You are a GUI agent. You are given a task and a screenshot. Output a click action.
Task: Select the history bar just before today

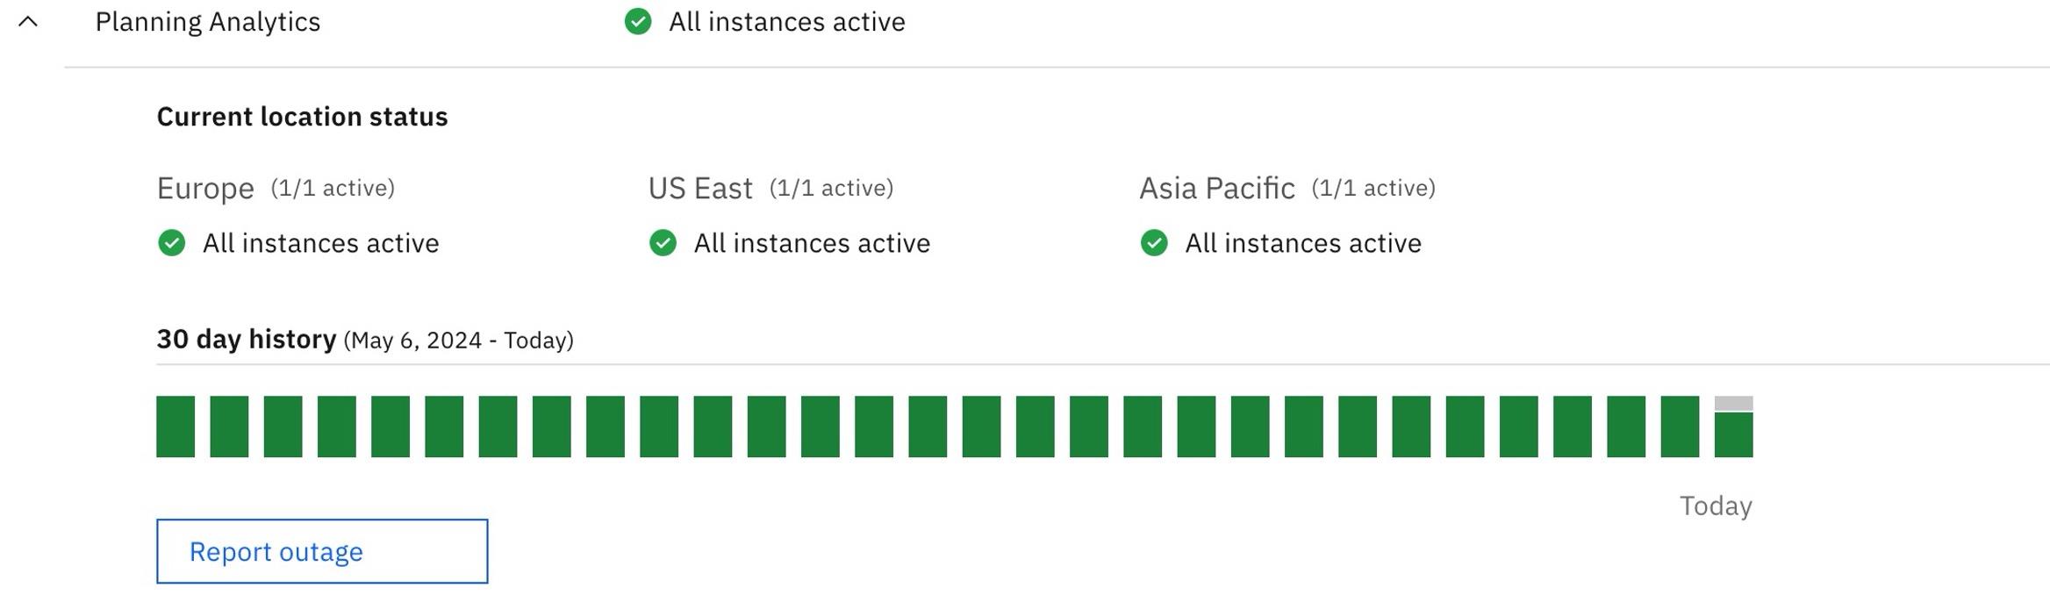click(1680, 427)
